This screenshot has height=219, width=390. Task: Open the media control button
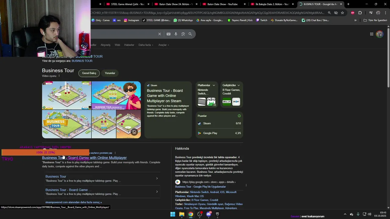[x=370, y=13]
